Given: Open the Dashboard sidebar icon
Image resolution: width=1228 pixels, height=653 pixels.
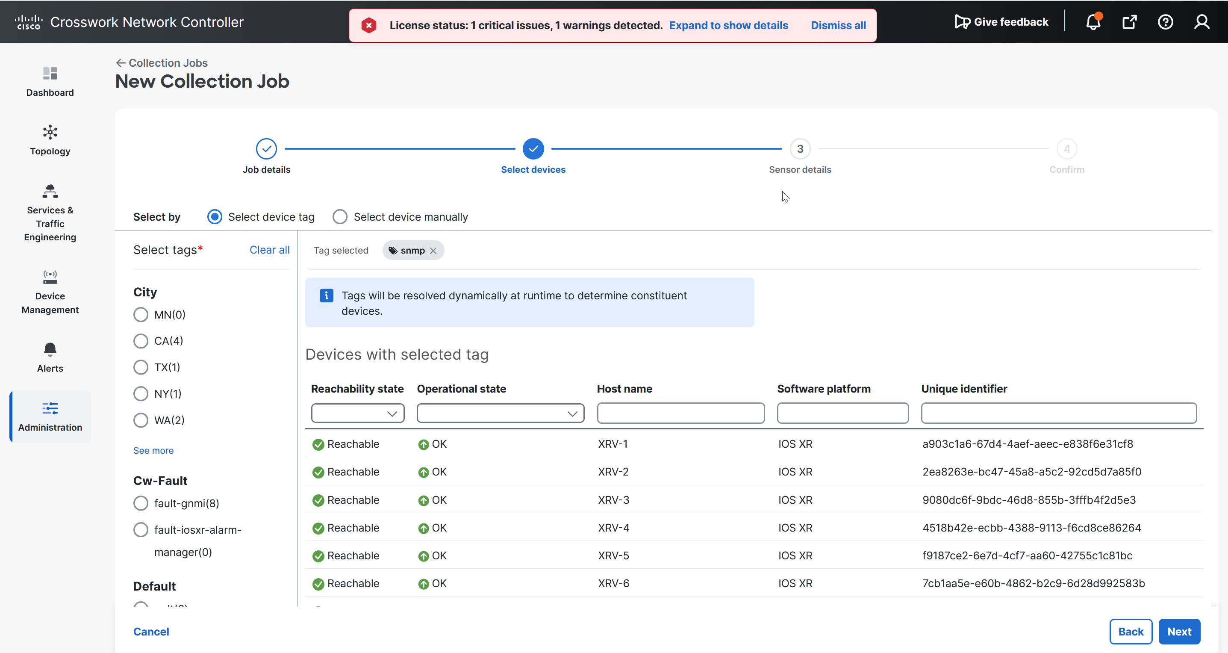Looking at the screenshot, I should click(x=50, y=74).
